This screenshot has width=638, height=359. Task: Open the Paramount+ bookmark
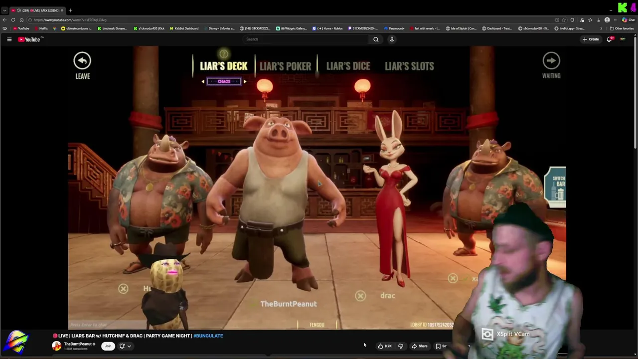coord(394,28)
